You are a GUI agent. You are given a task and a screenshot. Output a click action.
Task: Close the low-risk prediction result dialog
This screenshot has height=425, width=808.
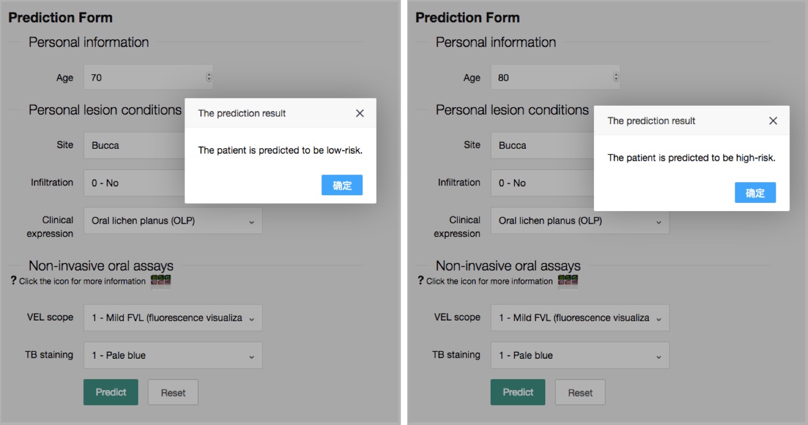360,113
